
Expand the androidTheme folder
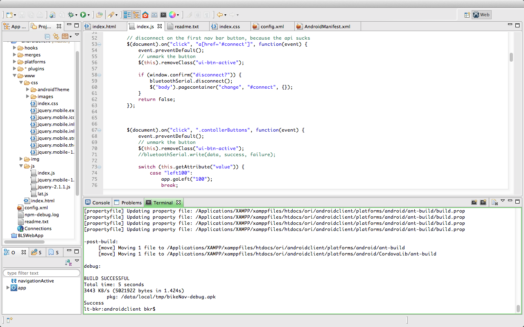click(28, 90)
